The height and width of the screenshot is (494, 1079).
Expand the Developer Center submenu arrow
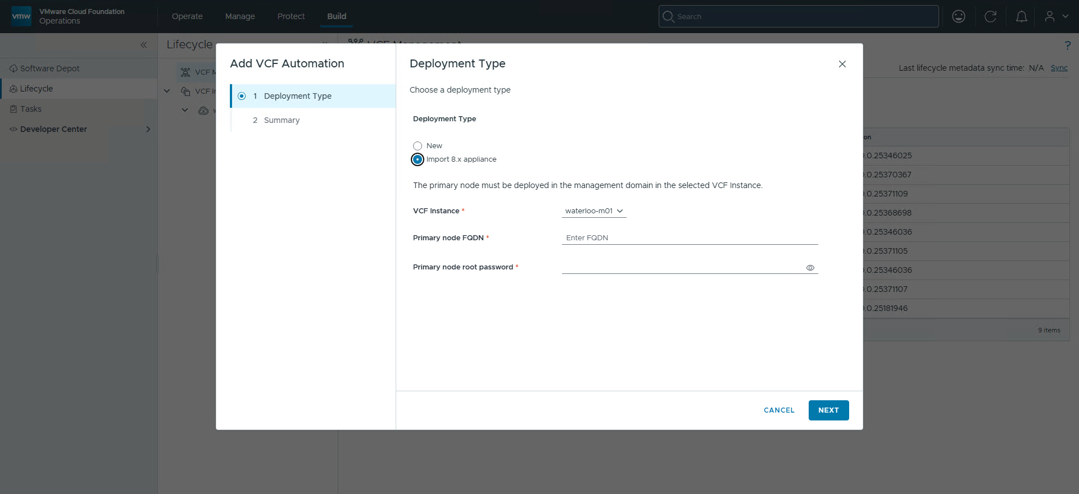tap(148, 129)
